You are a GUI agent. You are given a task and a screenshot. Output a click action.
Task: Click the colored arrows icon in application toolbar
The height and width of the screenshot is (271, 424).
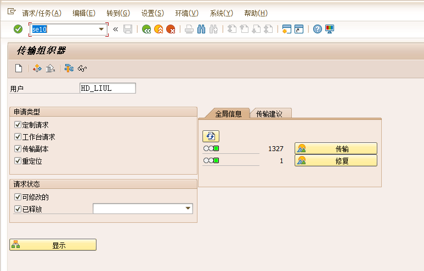pyautogui.click(x=37, y=68)
